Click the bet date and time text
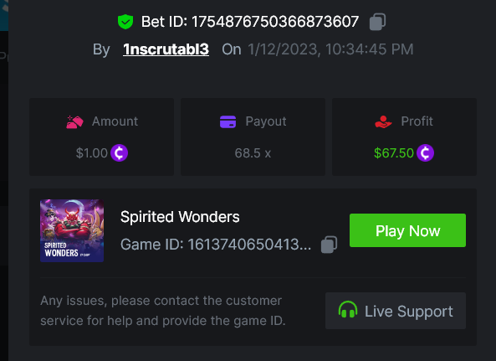Viewport: 496px width, 361px height. pos(330,49)
